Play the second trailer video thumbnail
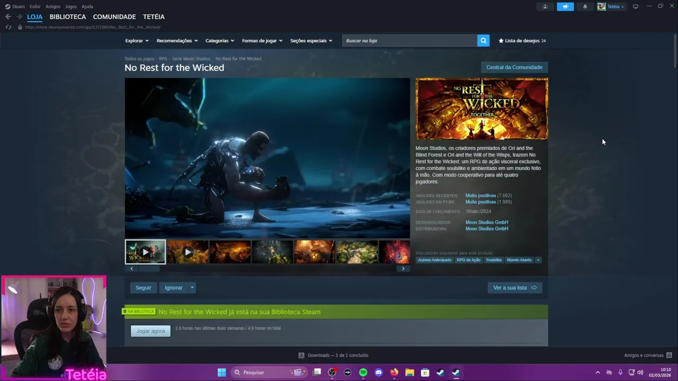Image resolution: width=678 pixels, height=381 pixels. (188, 252)
